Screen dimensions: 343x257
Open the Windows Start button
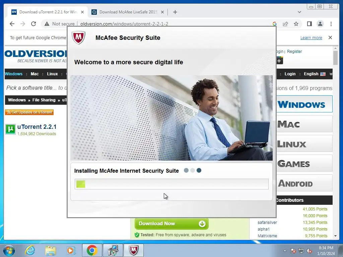(9, 250)
